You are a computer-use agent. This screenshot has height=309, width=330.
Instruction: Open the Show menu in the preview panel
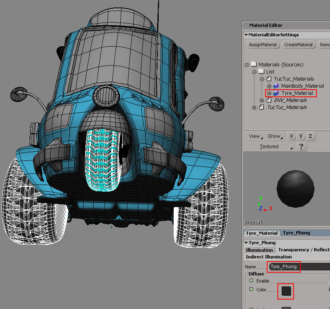click(274, 136)
